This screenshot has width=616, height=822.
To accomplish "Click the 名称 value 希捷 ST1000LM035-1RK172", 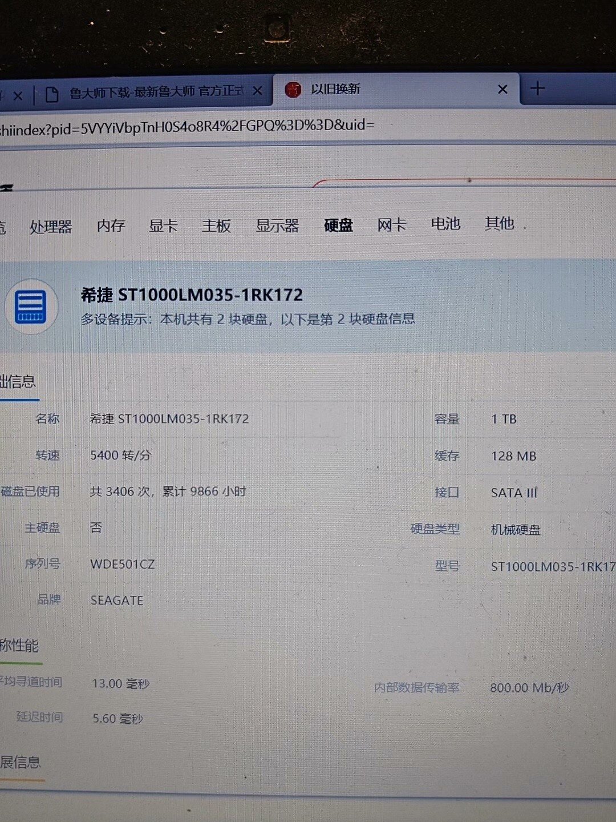I will [x=169, y=419].
